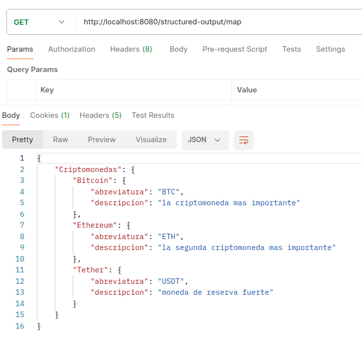Go to the Tests tab
362x339 pixels.
tap(291, 49)
